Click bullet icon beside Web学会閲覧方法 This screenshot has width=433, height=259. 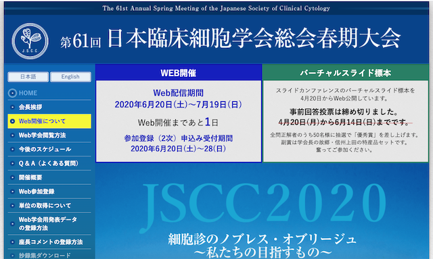coord(12,135)
